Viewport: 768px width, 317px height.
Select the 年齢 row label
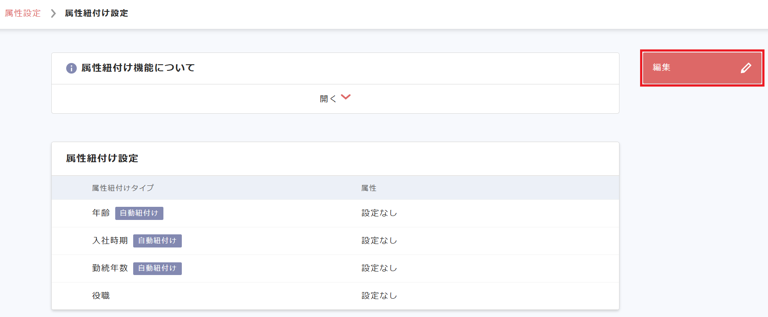(101, 213)
